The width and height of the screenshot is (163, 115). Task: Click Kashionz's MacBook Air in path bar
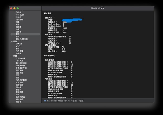point(58,101)
